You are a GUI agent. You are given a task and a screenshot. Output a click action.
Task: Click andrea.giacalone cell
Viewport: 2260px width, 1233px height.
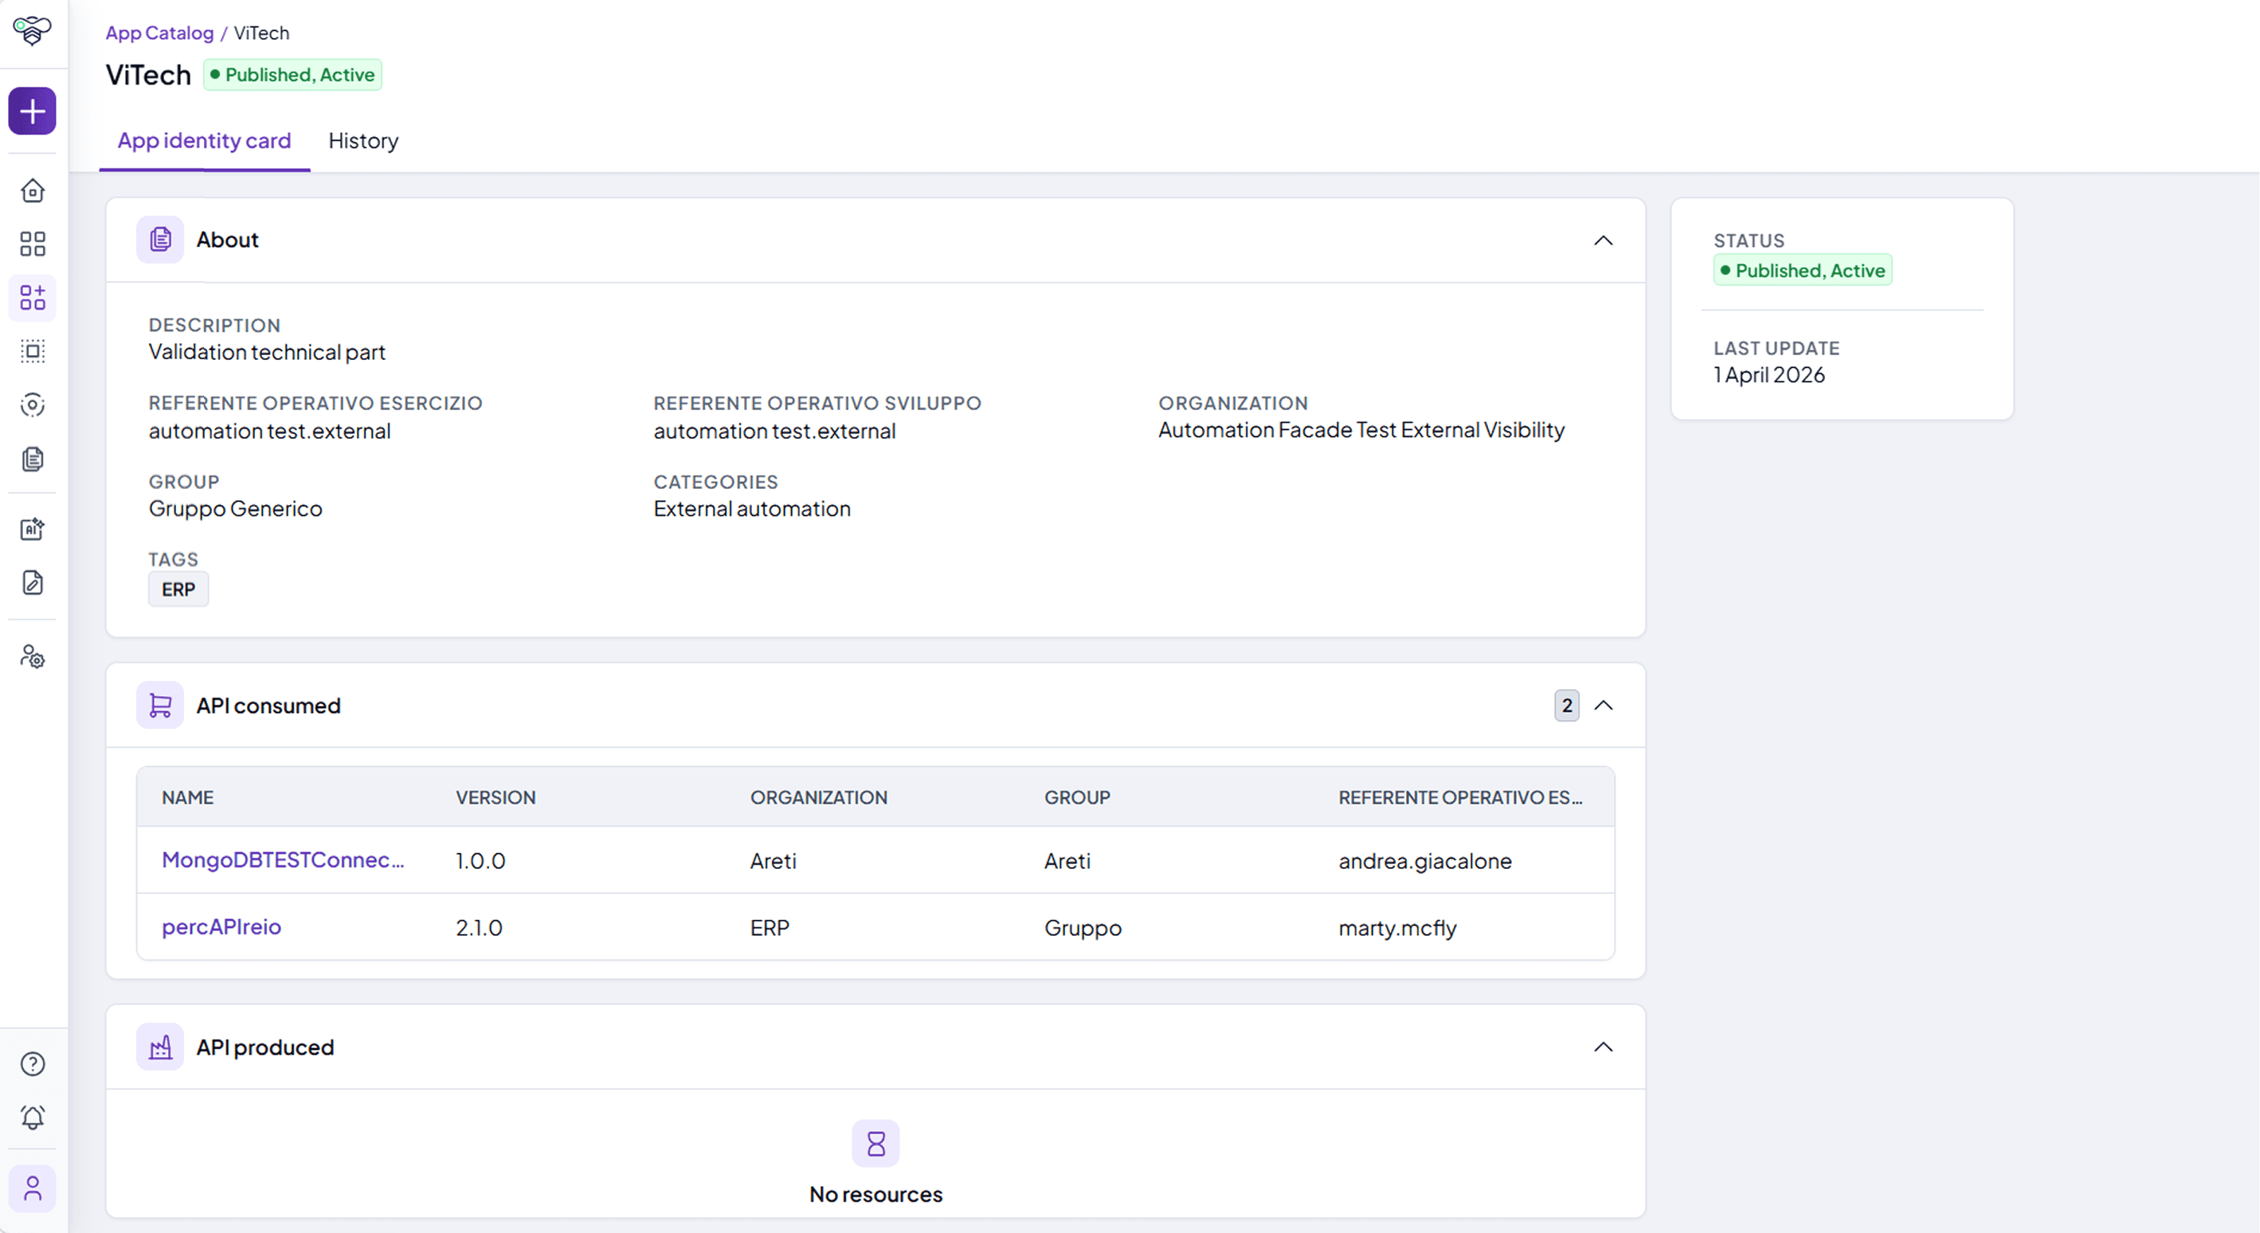(1425, 861)
